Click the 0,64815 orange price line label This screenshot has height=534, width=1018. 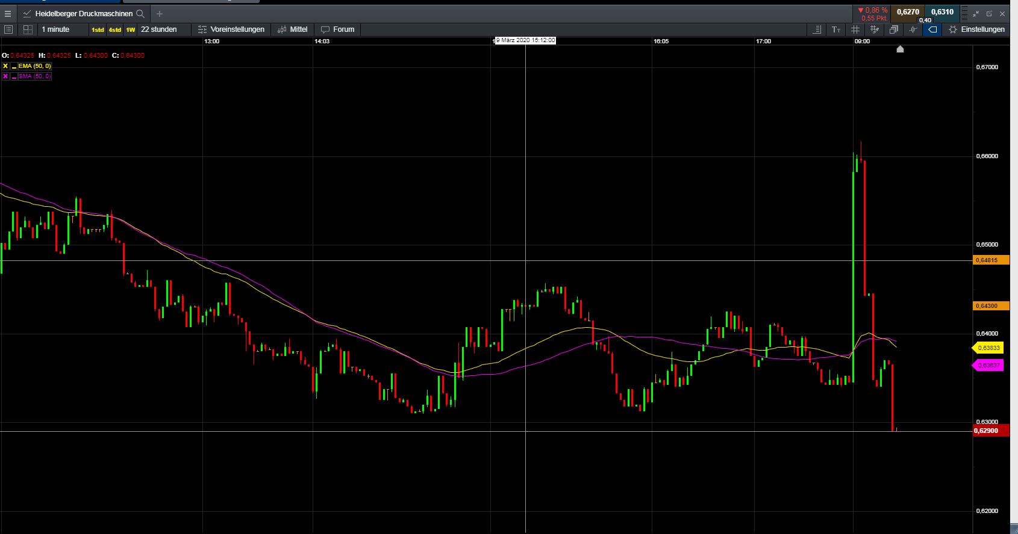pos(990,260)
